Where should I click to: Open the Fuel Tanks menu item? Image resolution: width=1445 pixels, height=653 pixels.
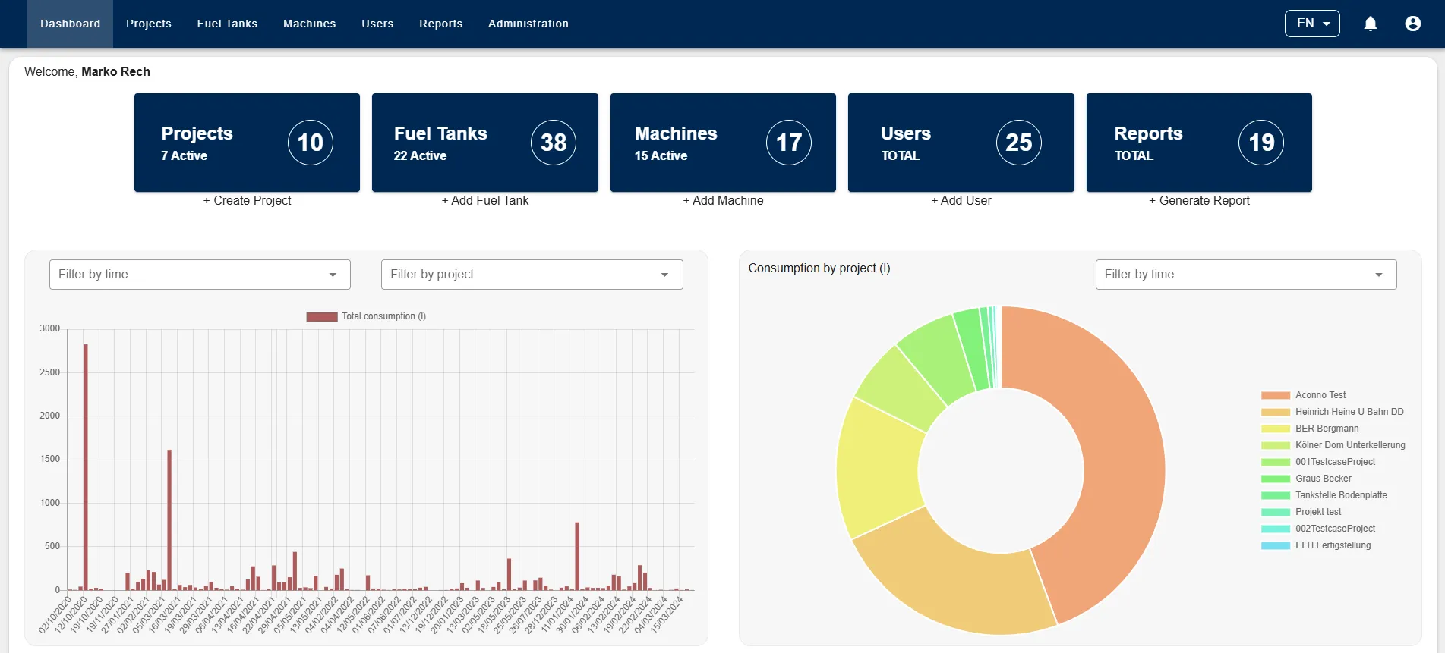tap(227, 24)
